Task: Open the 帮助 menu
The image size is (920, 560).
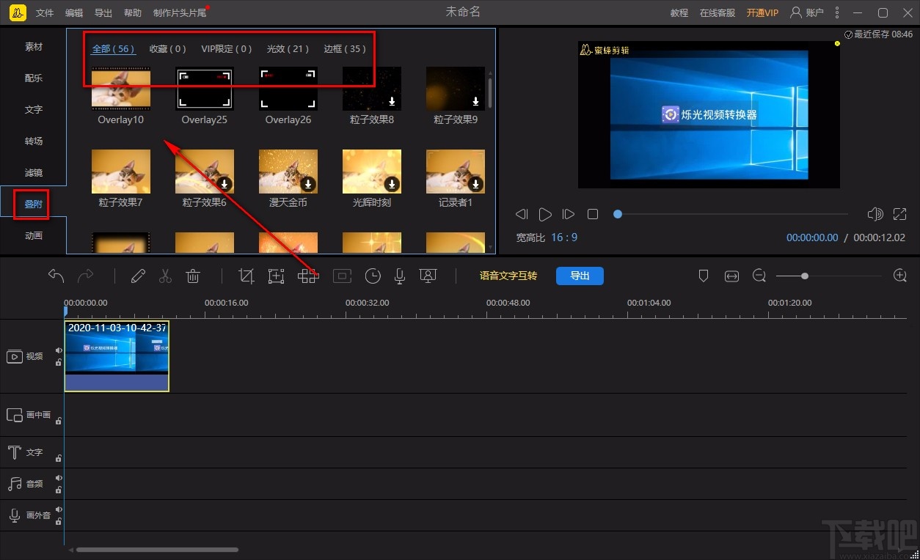Action: click(133, 13)
